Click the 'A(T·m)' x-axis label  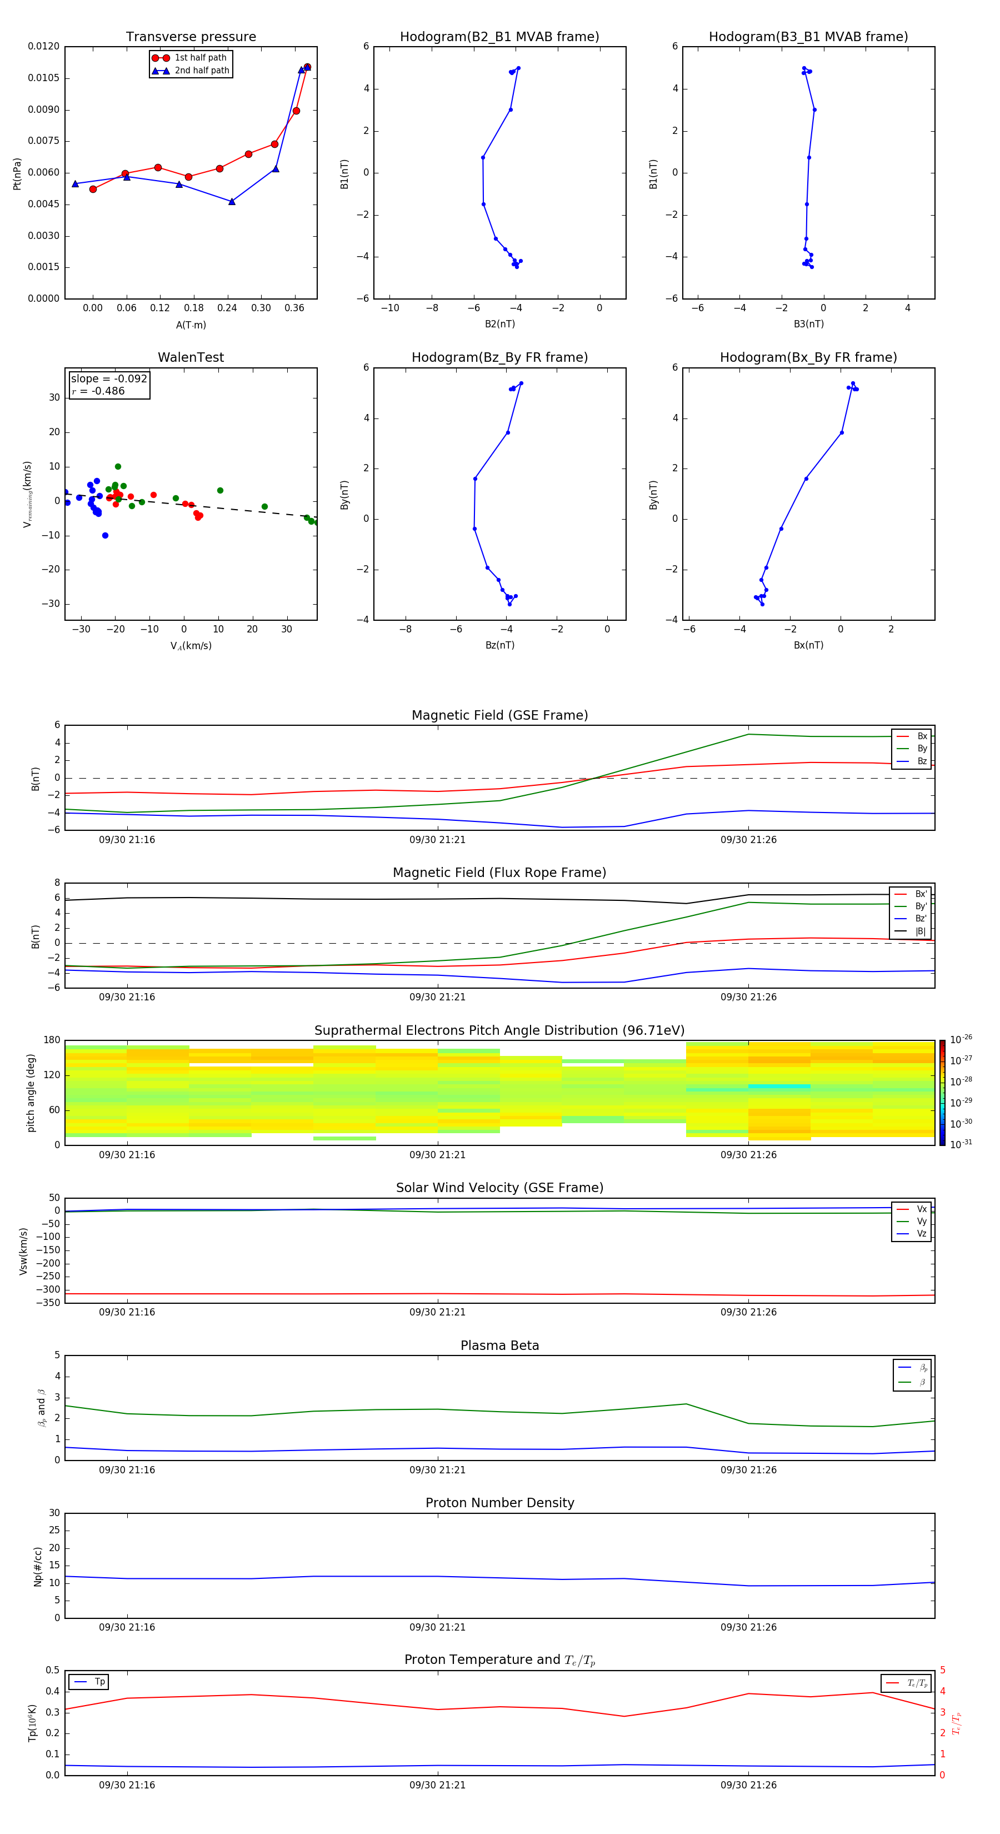click(x=191, y=325)
